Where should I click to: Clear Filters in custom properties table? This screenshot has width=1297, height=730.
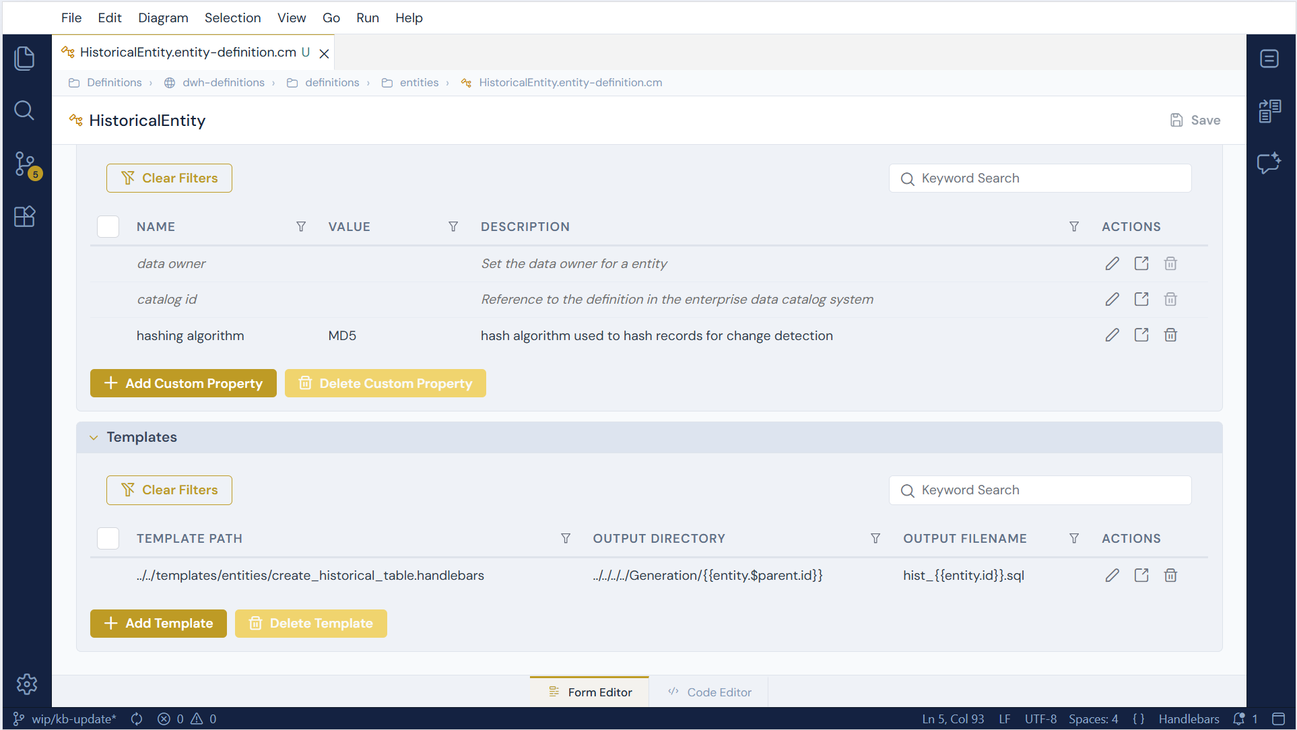pyautogui.click(x=169, y=178)
